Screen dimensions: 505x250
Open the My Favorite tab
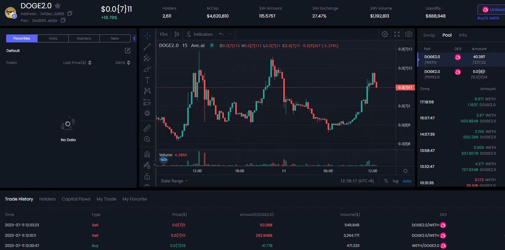(135, 199)
